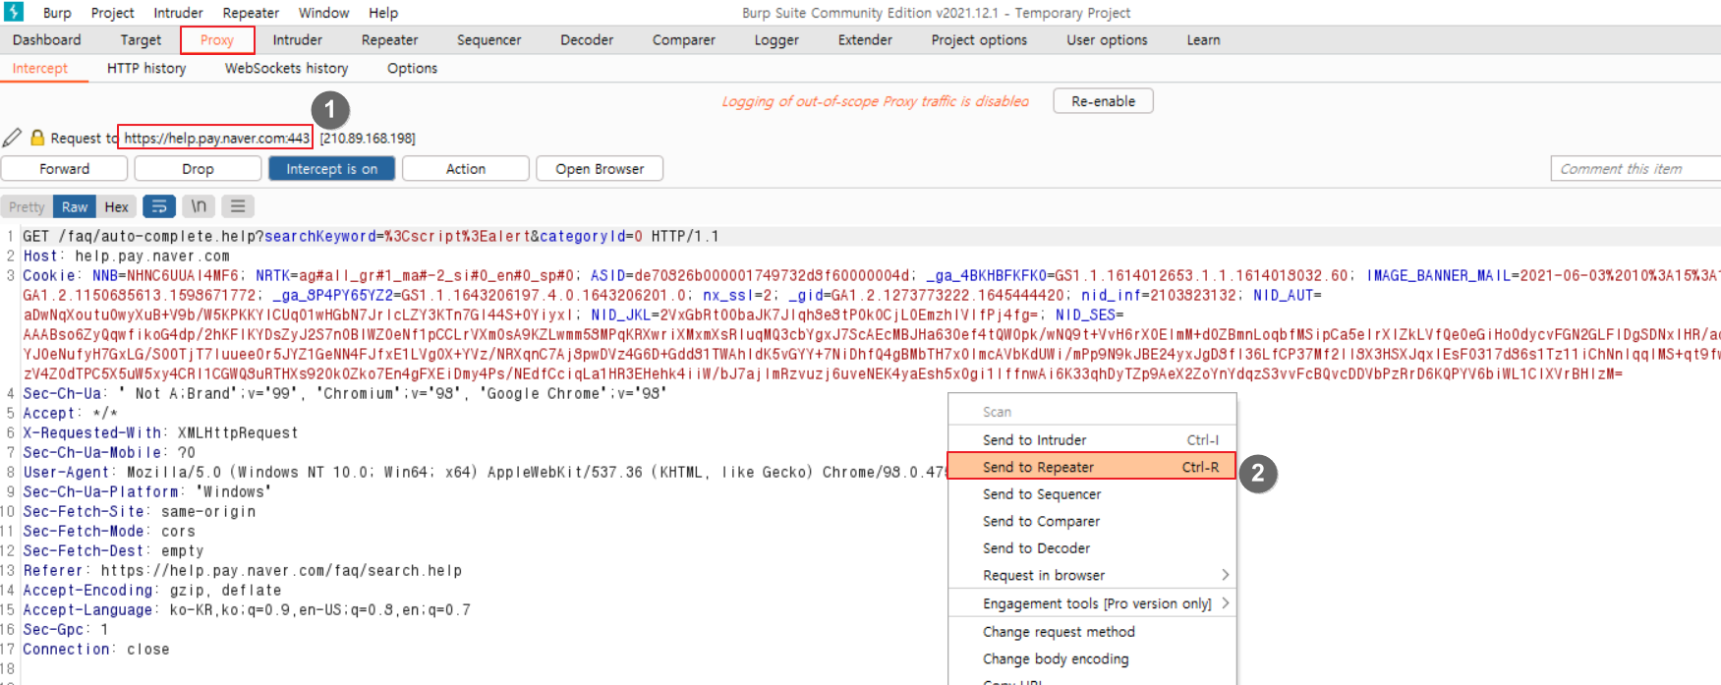Click the Sec-Fetch-Mode: cors line
Viewport: 1721px width, 685px height.
(x=109, y=532)
